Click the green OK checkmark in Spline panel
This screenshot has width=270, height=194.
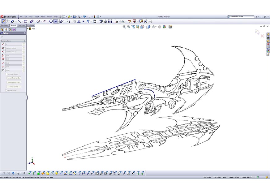click(x=2, y=37)
